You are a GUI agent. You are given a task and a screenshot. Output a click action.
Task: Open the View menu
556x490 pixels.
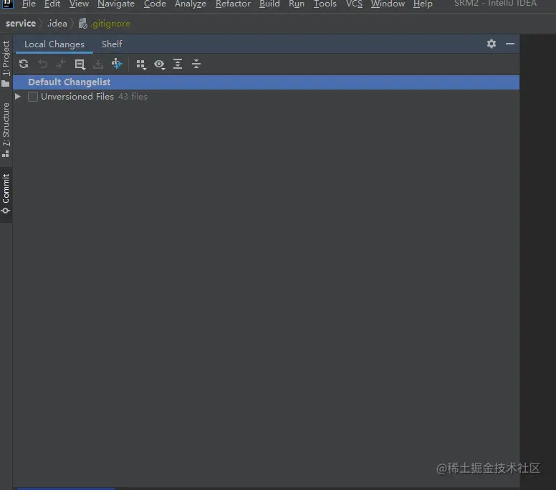tap(79, 4)
